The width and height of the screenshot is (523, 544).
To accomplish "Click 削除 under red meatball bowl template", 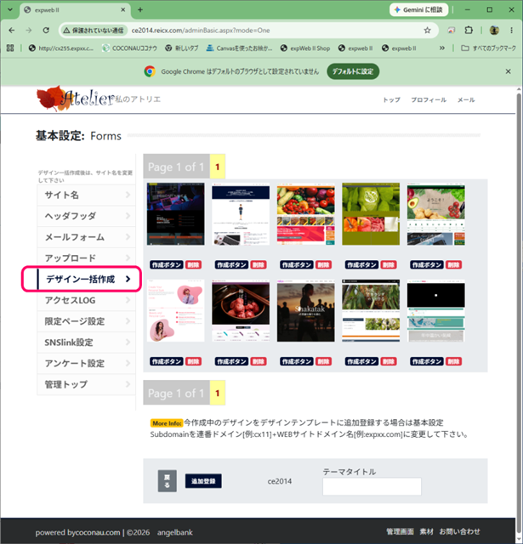I will coord(259,361).
